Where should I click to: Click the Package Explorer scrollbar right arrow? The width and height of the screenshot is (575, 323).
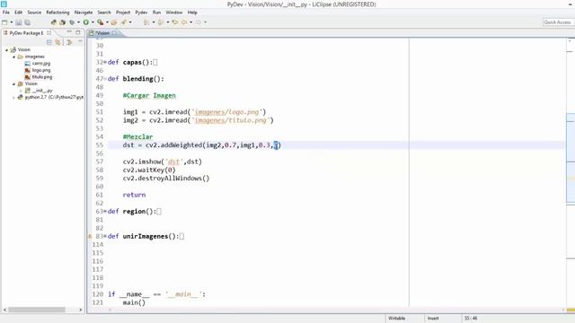point(80,310)
